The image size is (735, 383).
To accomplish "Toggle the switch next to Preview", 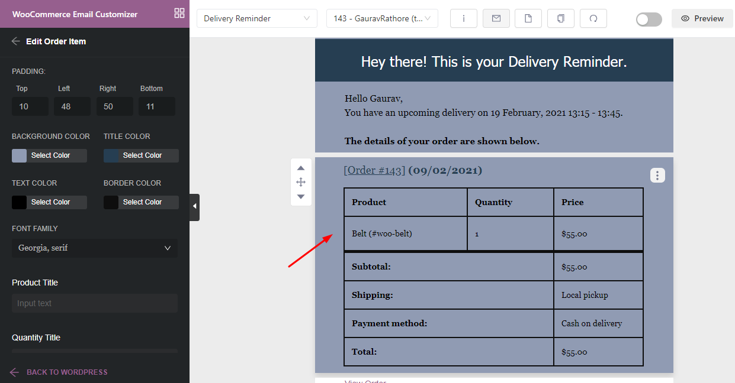I will point(649,19).
